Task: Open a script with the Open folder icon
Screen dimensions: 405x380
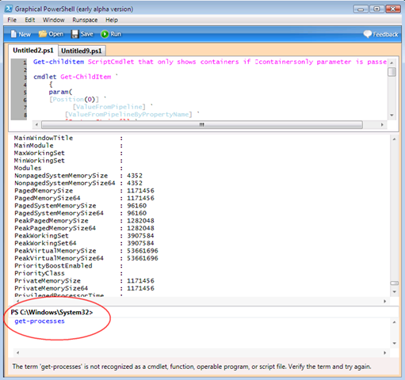Action: pyautogui.click(x=43, y=34)
